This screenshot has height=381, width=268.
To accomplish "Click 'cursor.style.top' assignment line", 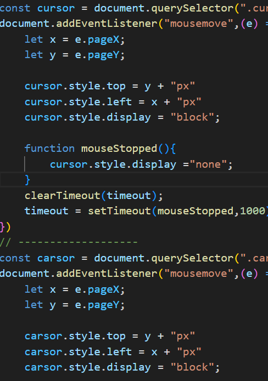I will 110,87.
